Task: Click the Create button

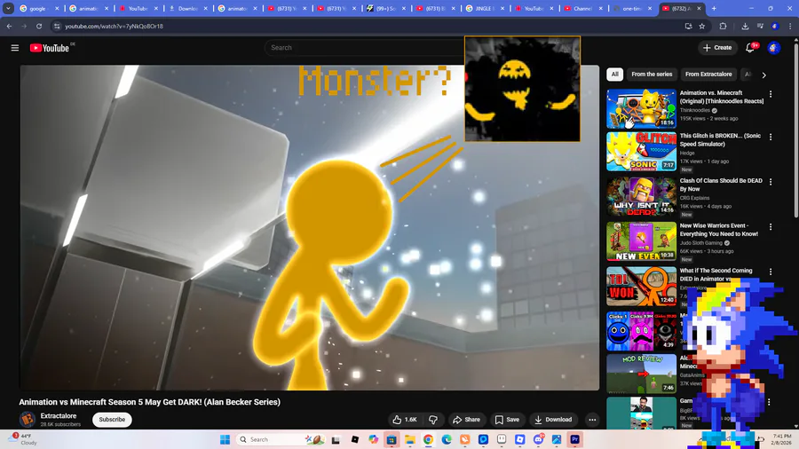Action: pyautogui.click(x=717, y=47)
